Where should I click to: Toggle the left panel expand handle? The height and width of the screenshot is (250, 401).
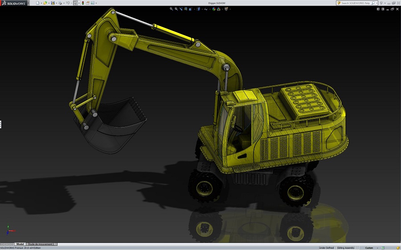click(1, 124)
